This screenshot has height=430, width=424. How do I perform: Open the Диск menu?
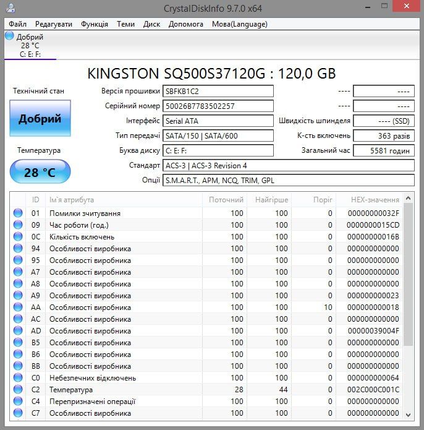click(x=152, y=24)
